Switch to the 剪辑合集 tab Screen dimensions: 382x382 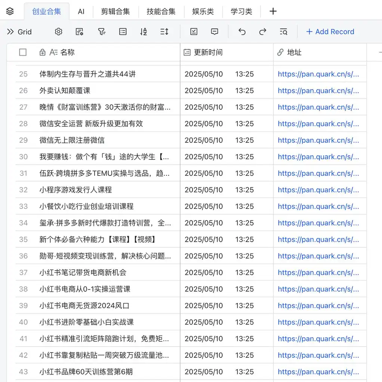click(115, 12)
